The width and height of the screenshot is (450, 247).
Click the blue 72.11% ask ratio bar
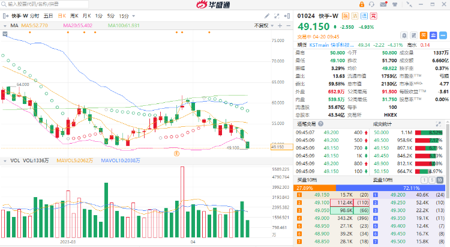(391, 188)
